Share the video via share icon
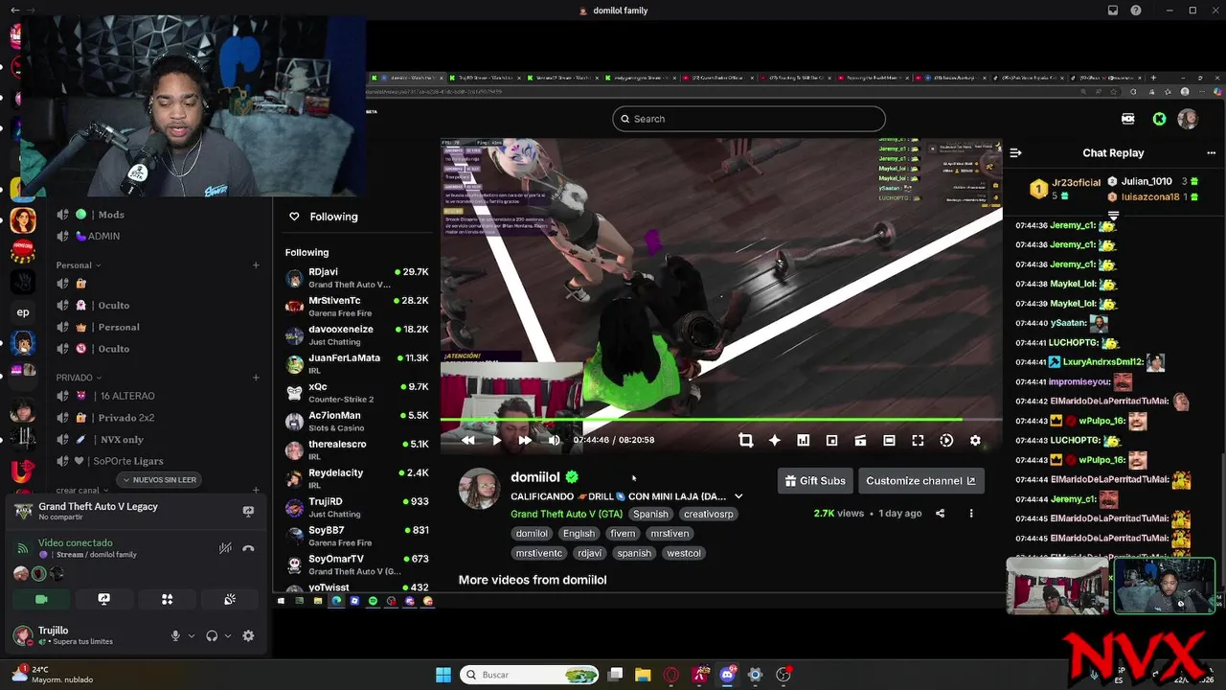Viewport: 1226px width, 690px height. pyautogui.click(x=940, y=513)
